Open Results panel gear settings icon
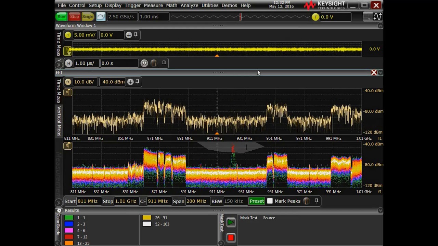This screenshot has height=246, width=438. (x=59, y=210)
